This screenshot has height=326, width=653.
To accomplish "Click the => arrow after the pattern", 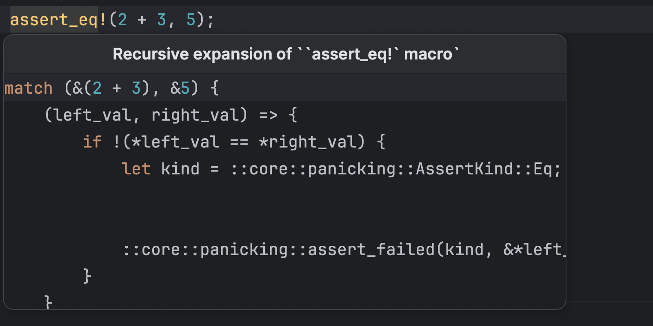I will point(269,115).
